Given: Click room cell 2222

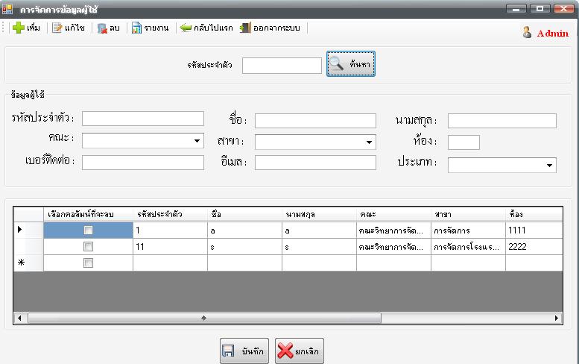Looking at the screenshot, I should tap(534, 246).
